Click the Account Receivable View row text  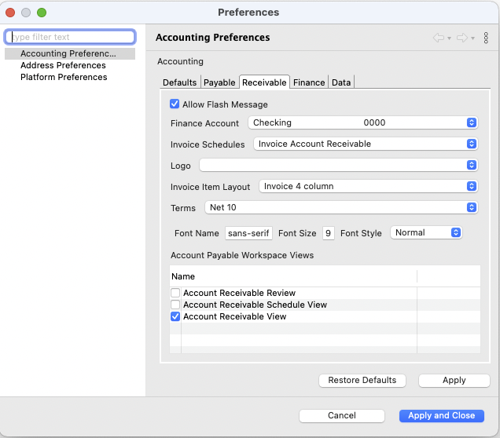tap(235, 316)
